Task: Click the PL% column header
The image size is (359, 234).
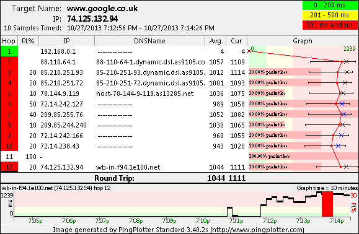Action: (x=28, y=41)
